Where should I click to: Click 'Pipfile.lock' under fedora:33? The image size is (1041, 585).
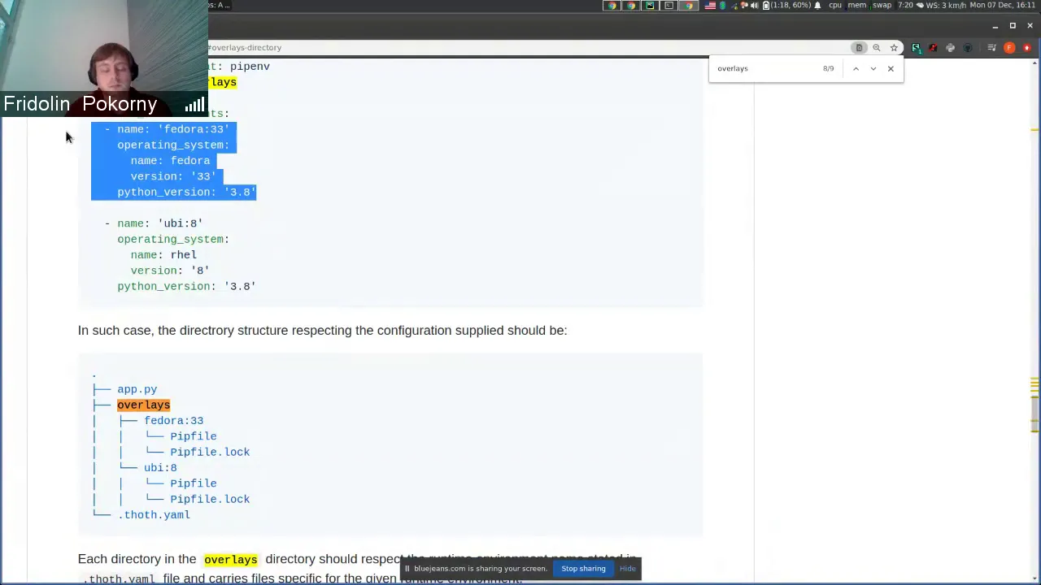(210, 452)
